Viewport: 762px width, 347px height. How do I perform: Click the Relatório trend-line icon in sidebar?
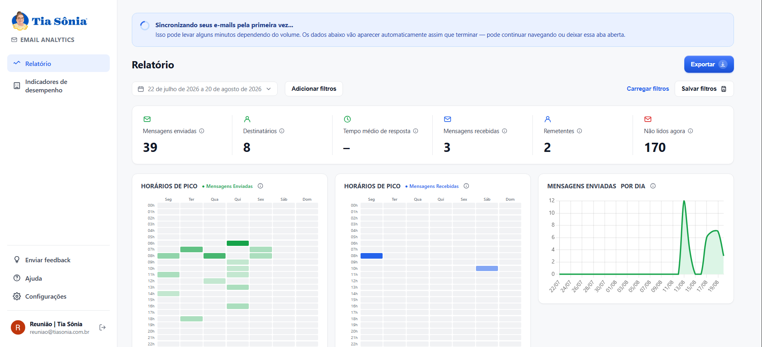pos(17,63)
